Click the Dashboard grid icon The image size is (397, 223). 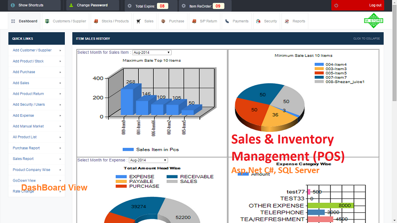click(x=13, y=21)
